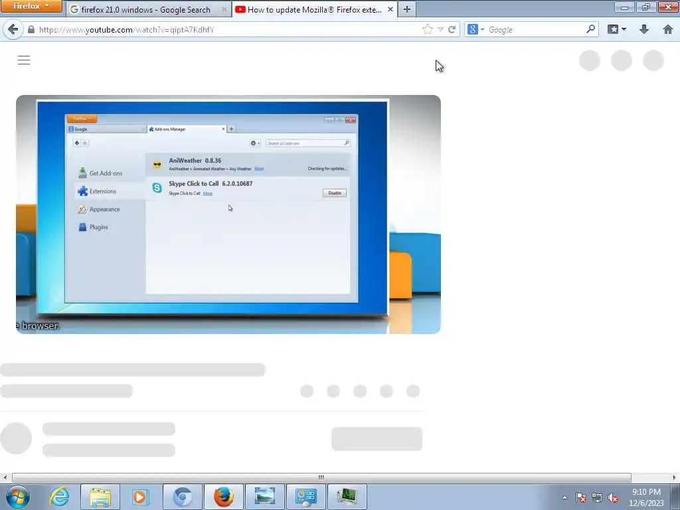
Task: Close the Google Search tab
Action: pos(224,9)
